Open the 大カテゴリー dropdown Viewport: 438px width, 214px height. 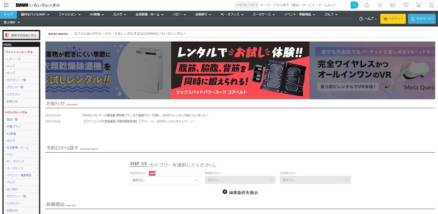tap(165, 180)
